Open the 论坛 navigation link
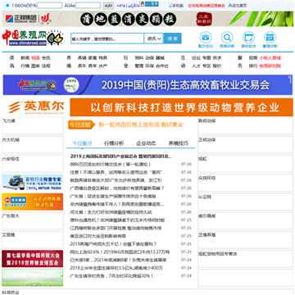 pyautogui.click(x=196, y=58)
